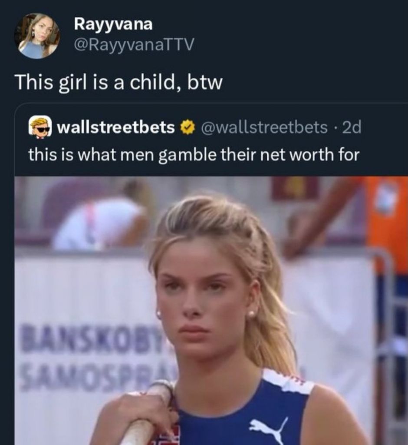Visit the @RayyvanaTTV handle
The width and height of the screenshot is (408, 445).
[x=134, y=44]
